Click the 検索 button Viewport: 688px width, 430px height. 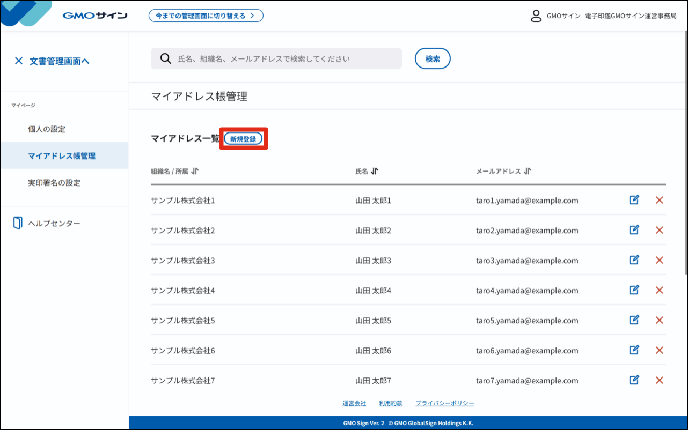click(433, 59)
